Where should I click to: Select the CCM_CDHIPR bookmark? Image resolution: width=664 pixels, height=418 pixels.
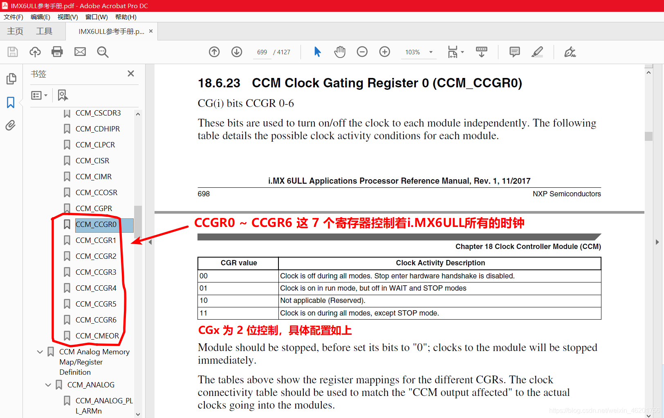(98, 129)
